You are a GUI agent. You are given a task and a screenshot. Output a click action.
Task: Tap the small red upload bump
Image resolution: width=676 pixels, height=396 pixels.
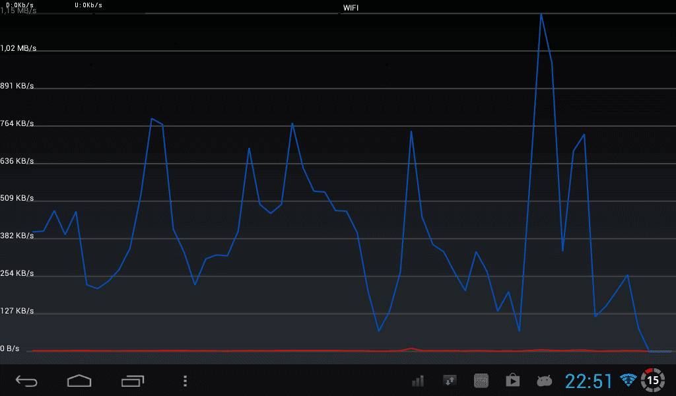click(411, 348)
